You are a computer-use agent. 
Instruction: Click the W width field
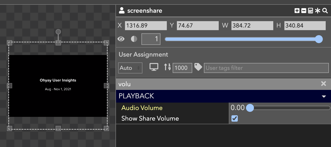252,26
